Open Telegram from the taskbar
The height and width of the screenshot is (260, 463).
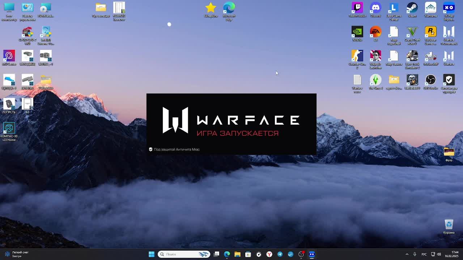point(280,254)
